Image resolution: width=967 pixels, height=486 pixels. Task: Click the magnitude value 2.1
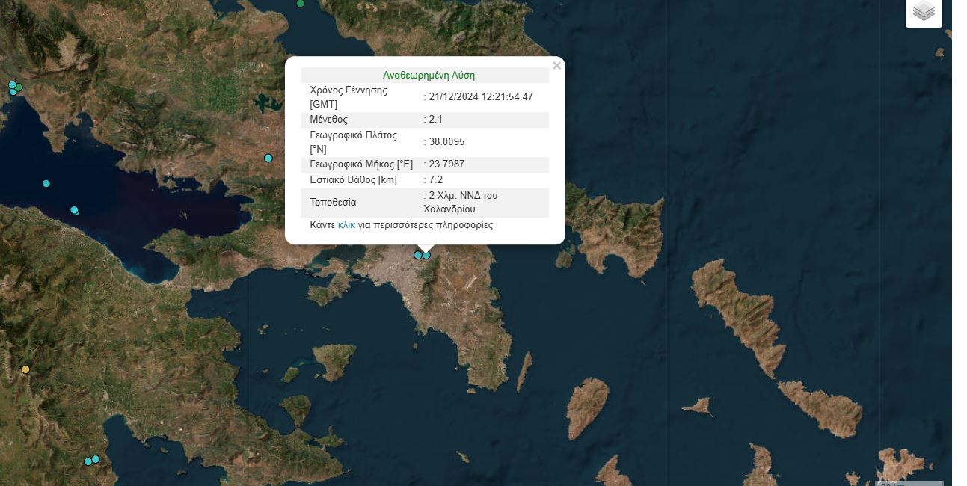coord(436,120)
